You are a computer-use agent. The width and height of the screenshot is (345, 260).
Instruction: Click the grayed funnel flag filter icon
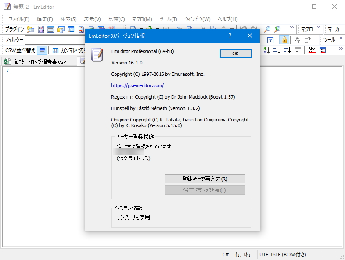tap(298, 40)
